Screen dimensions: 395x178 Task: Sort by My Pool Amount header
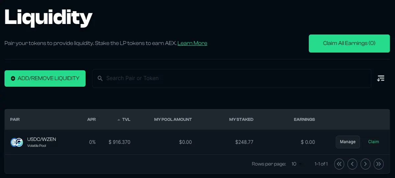(173, 120)
